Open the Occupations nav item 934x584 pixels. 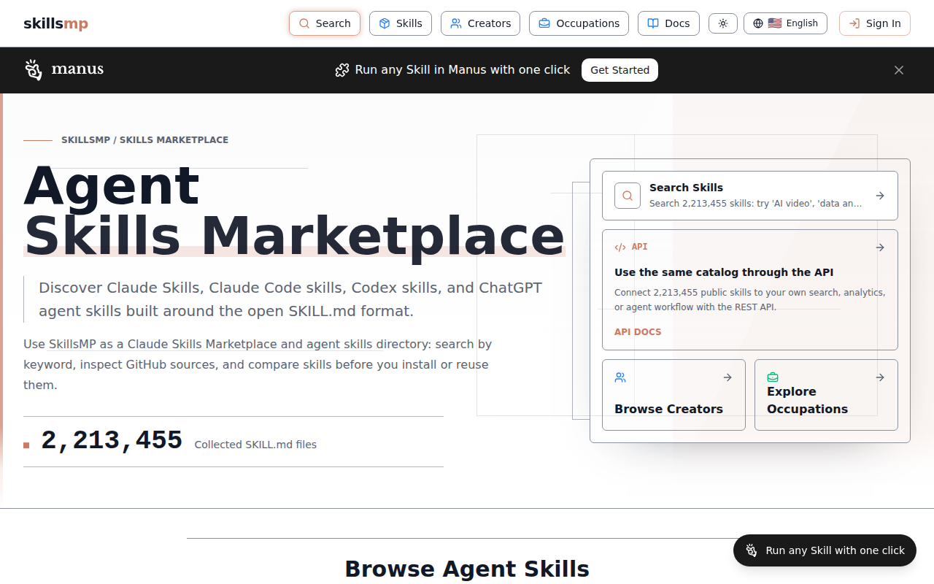579,23
